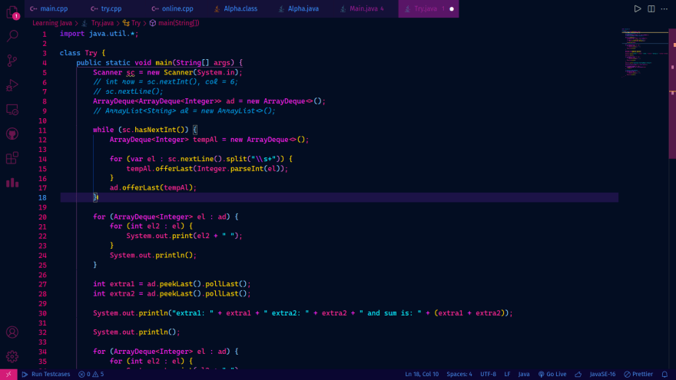The height and width of the screenshot is (380, 676).
Task: Select JavaSE-16 runtime status item
Action: [602, 375]
